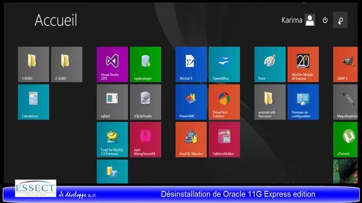
Task: Click the start WampServer64 tile
Action: [x=145, y=140]
